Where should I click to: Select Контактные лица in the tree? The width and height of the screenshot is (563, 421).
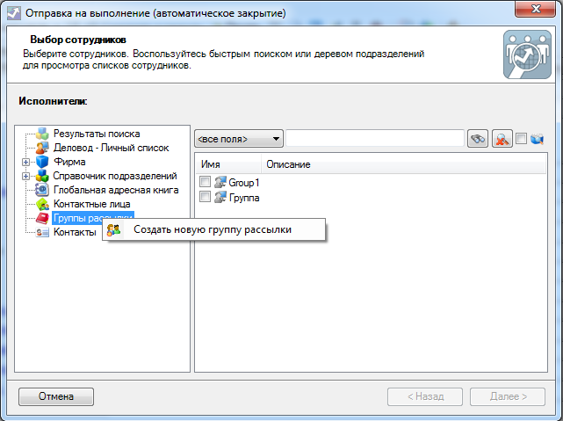coord(90,204)
